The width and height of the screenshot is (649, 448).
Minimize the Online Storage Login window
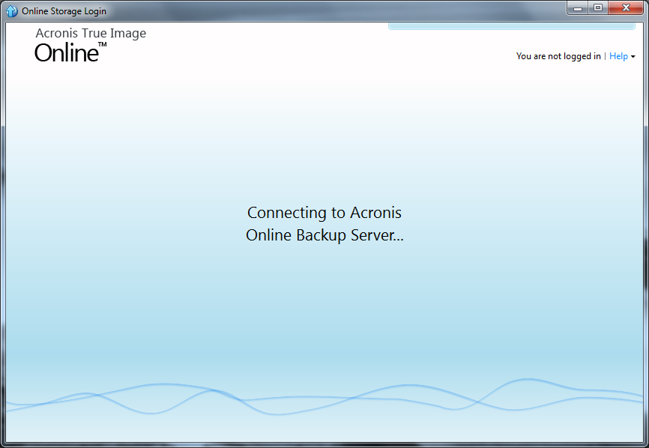[578, 7]
